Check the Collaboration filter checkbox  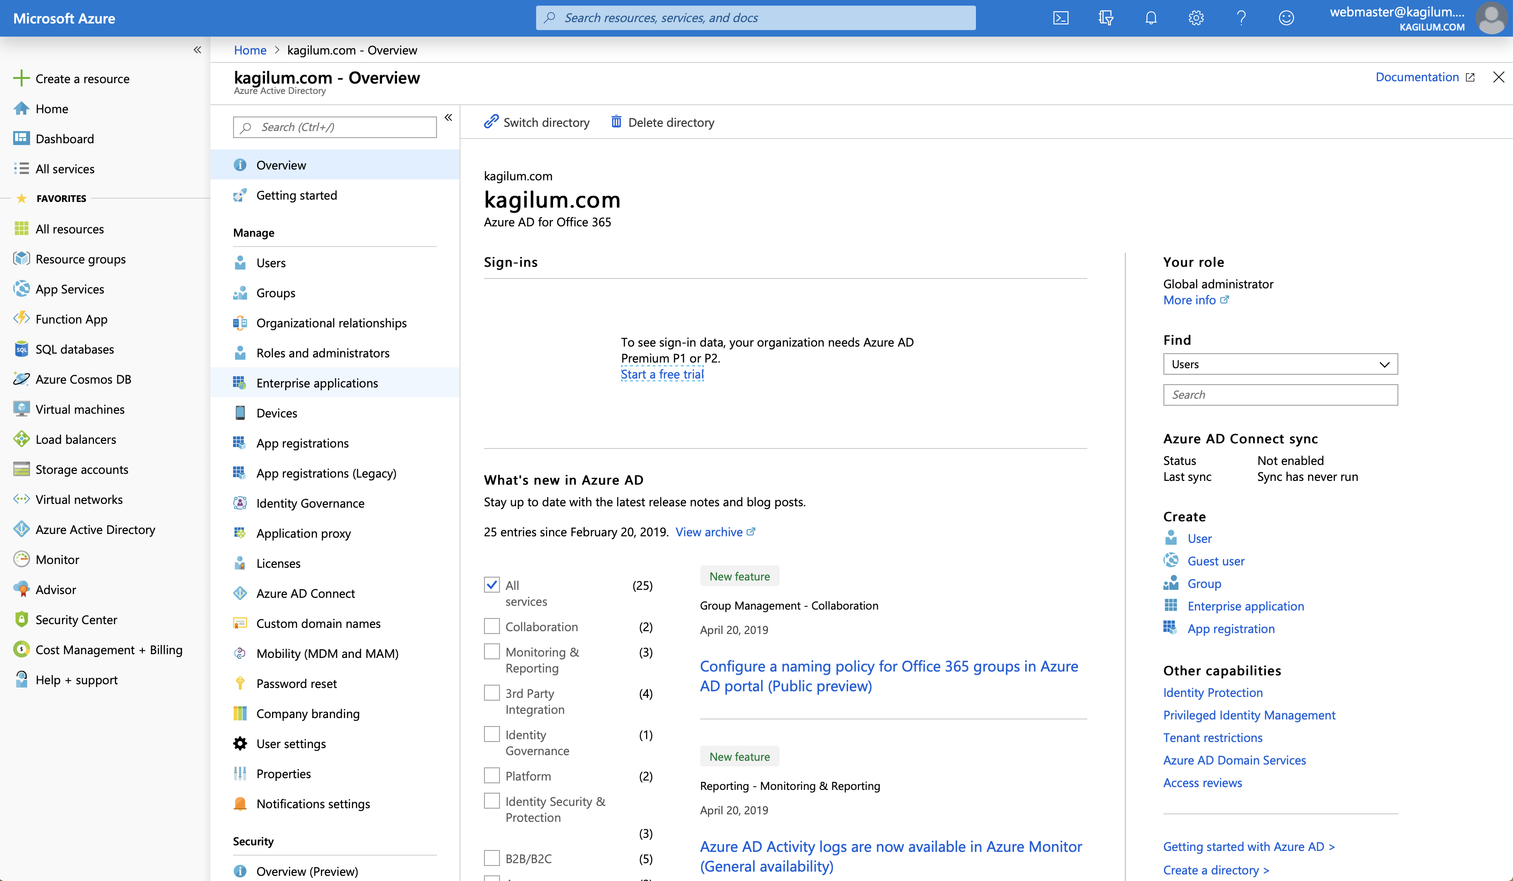pyautogui.click(x=491, y=626)
